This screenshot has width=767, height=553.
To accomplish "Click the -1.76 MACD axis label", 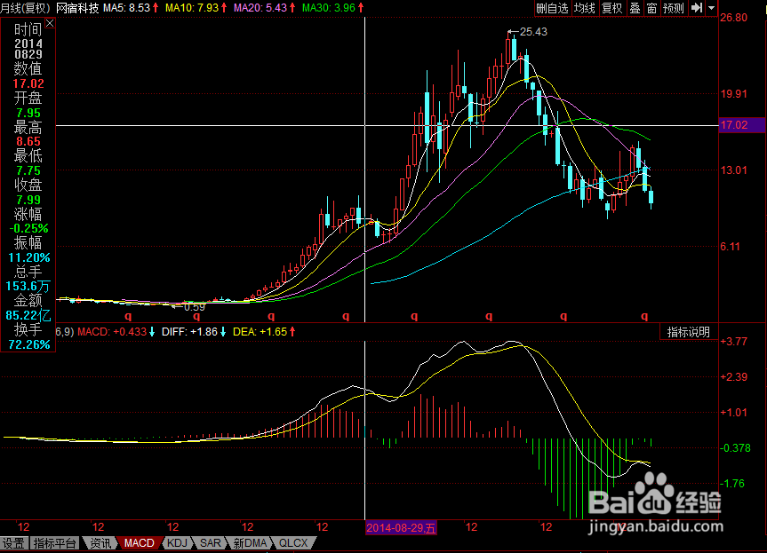I will 731,484.
